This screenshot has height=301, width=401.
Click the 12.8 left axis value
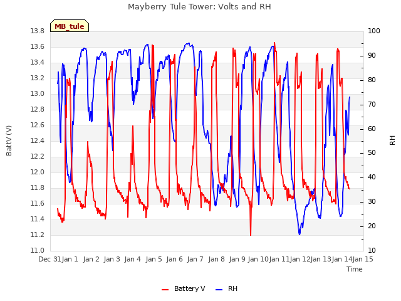37,110
